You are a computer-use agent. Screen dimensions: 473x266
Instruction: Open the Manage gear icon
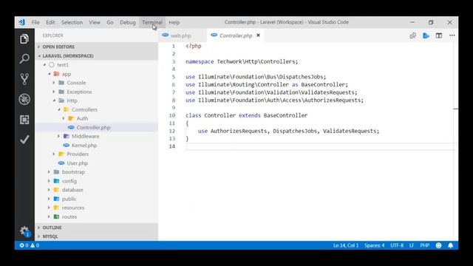pyautogui.click(x=24, y=231)
